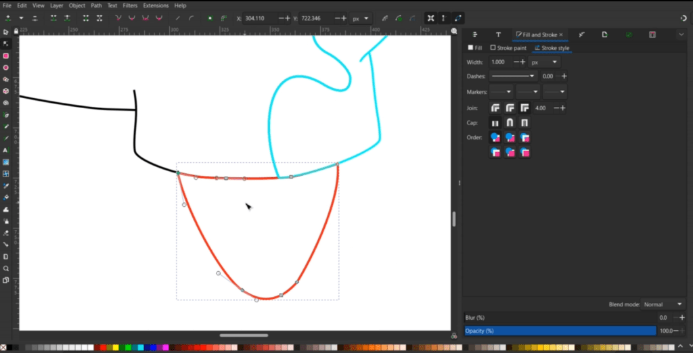This screenshot has width=693, height=353.
Task: Open the Align and Distribute panel icon
Action: 475,34
